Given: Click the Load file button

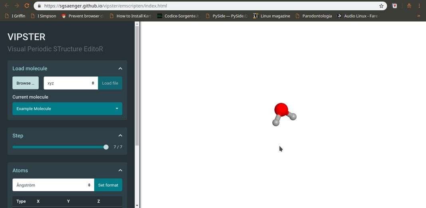Looking at the screenshot, I should coord(110,83).
